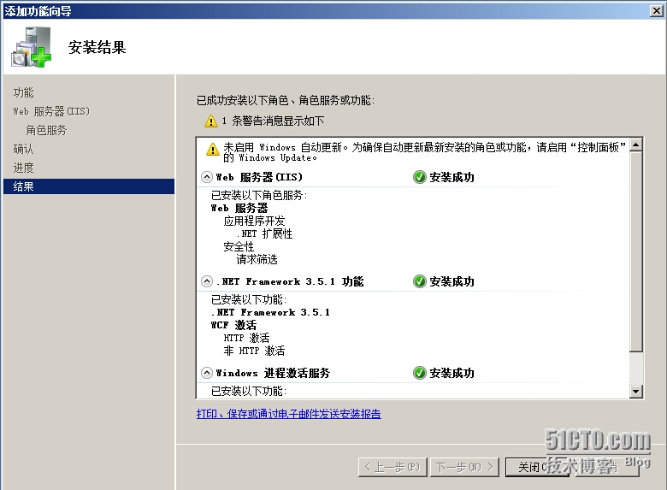667x490 pixels.
Task: Click the warning icon beside Windows Update message
Action: point(212,150)
